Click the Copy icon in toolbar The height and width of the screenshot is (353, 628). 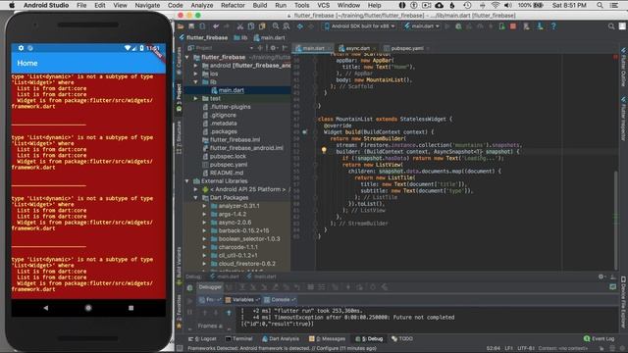(x=251, y=26)
